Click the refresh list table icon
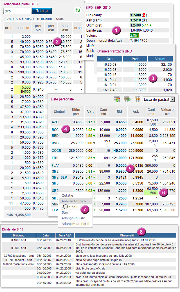Screen dimensions: 180x292 pos(127,99)
